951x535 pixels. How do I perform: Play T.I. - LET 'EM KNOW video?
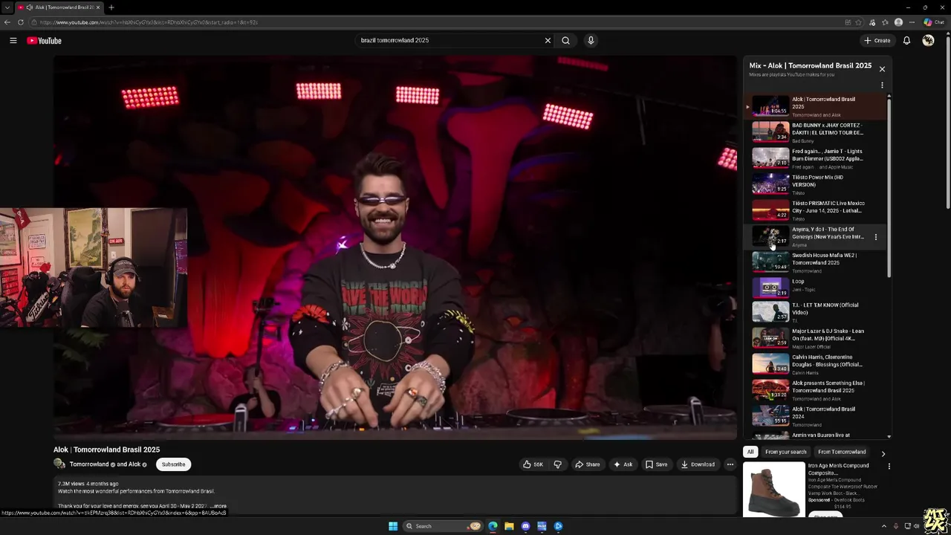[x=815, y=311]
